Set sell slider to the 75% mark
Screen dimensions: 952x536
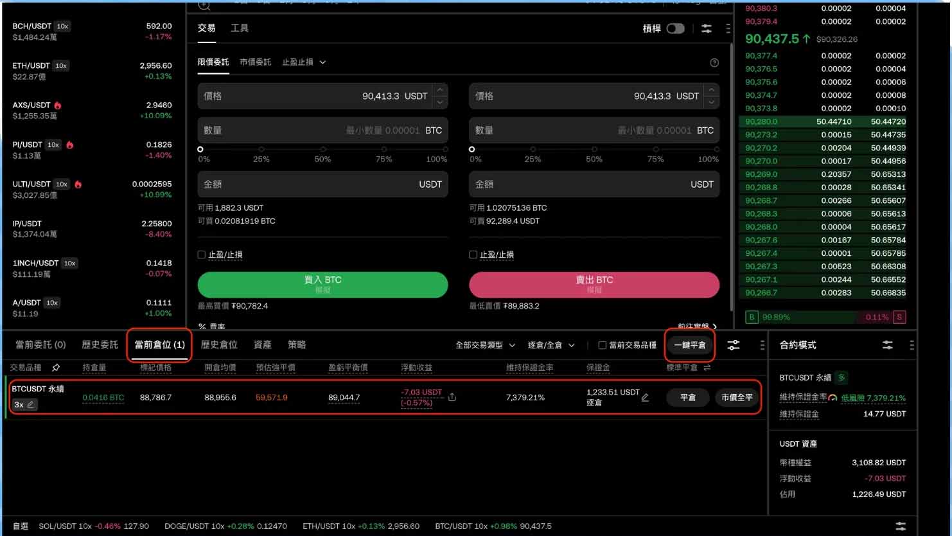point(656,150)
